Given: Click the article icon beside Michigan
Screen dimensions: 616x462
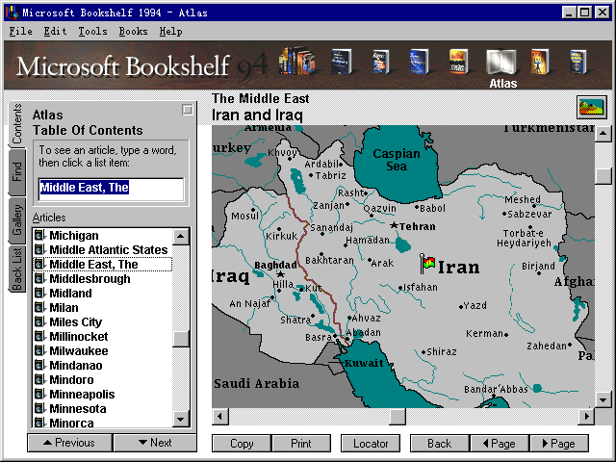Looking at the screenshot, I should click(x=39, y=235).
